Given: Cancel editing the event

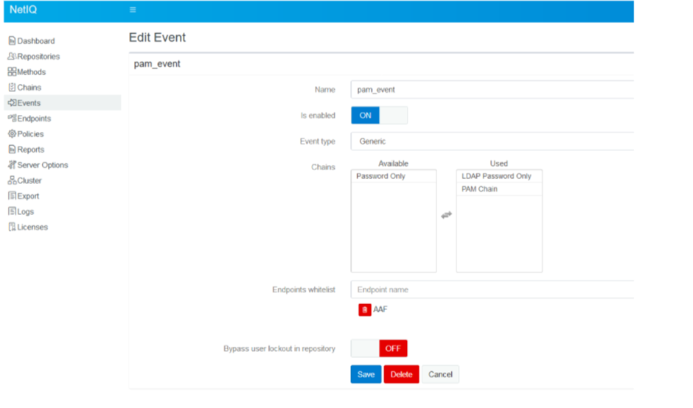Looking at the screenshot, I should pos(440,374).
